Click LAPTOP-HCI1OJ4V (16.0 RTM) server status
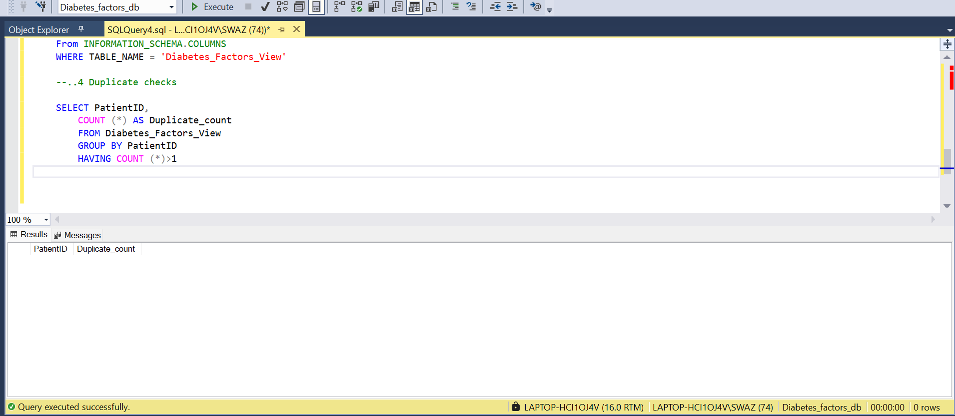 point(584,407)
